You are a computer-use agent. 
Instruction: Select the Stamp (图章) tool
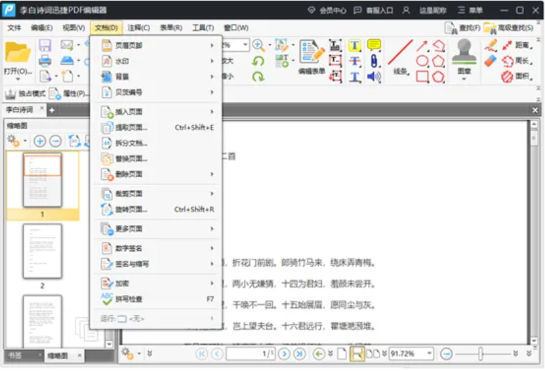[464, 56]
